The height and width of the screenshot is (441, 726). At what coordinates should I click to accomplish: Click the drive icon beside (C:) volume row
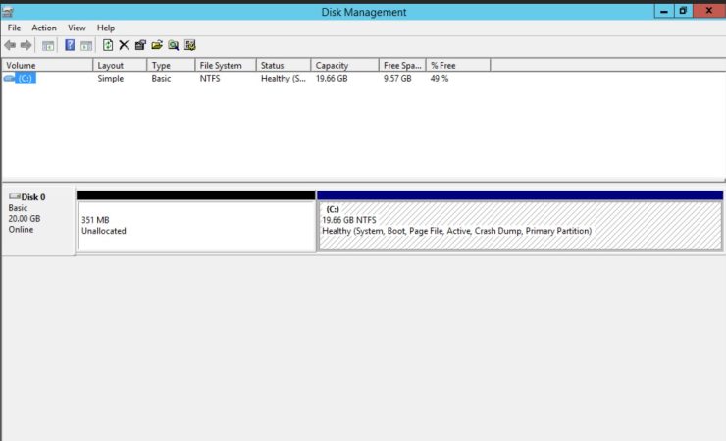[8, 79]
